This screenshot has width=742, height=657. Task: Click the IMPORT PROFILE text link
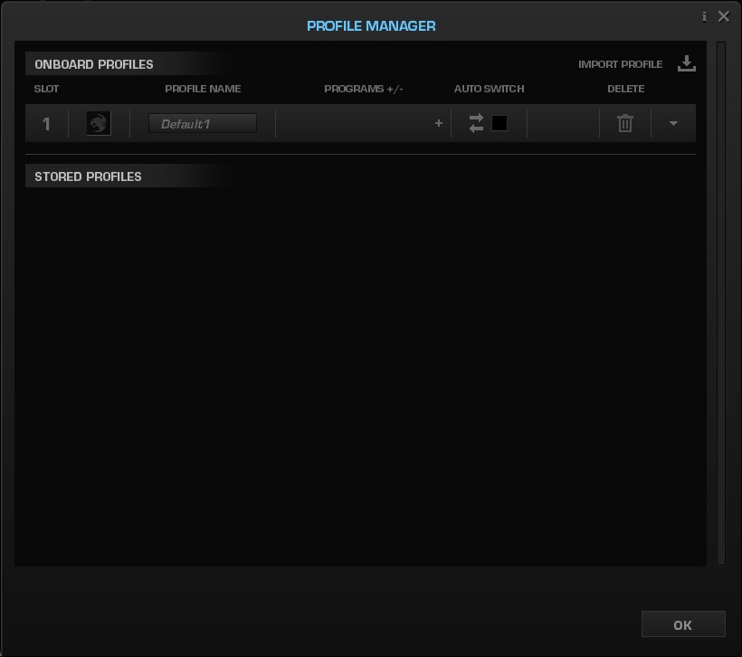(620, 64)
